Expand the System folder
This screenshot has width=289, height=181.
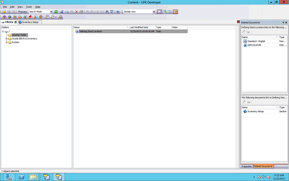coord(6,42)
